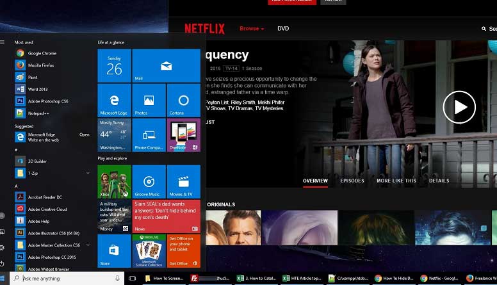Open the Get Office tile
Image resolution: width=497 pixels, height=285 pixels.
[x=184, y=251]
